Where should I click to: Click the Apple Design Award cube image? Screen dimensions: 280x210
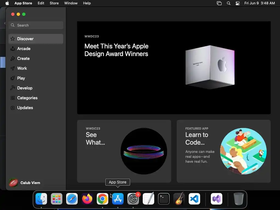210,67
